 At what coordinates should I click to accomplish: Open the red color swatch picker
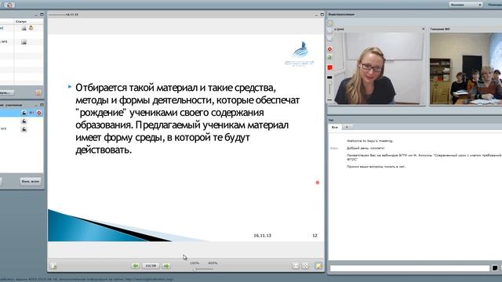(329, 67)
